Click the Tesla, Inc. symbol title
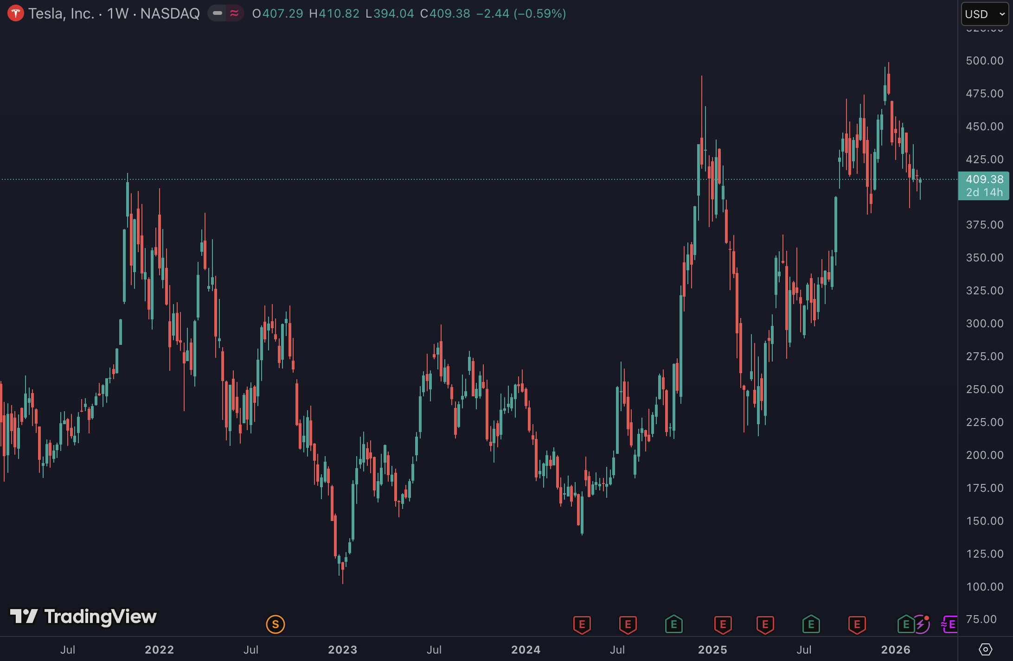The height and width of the screenshot is (661, 1013). coord(61,13)
